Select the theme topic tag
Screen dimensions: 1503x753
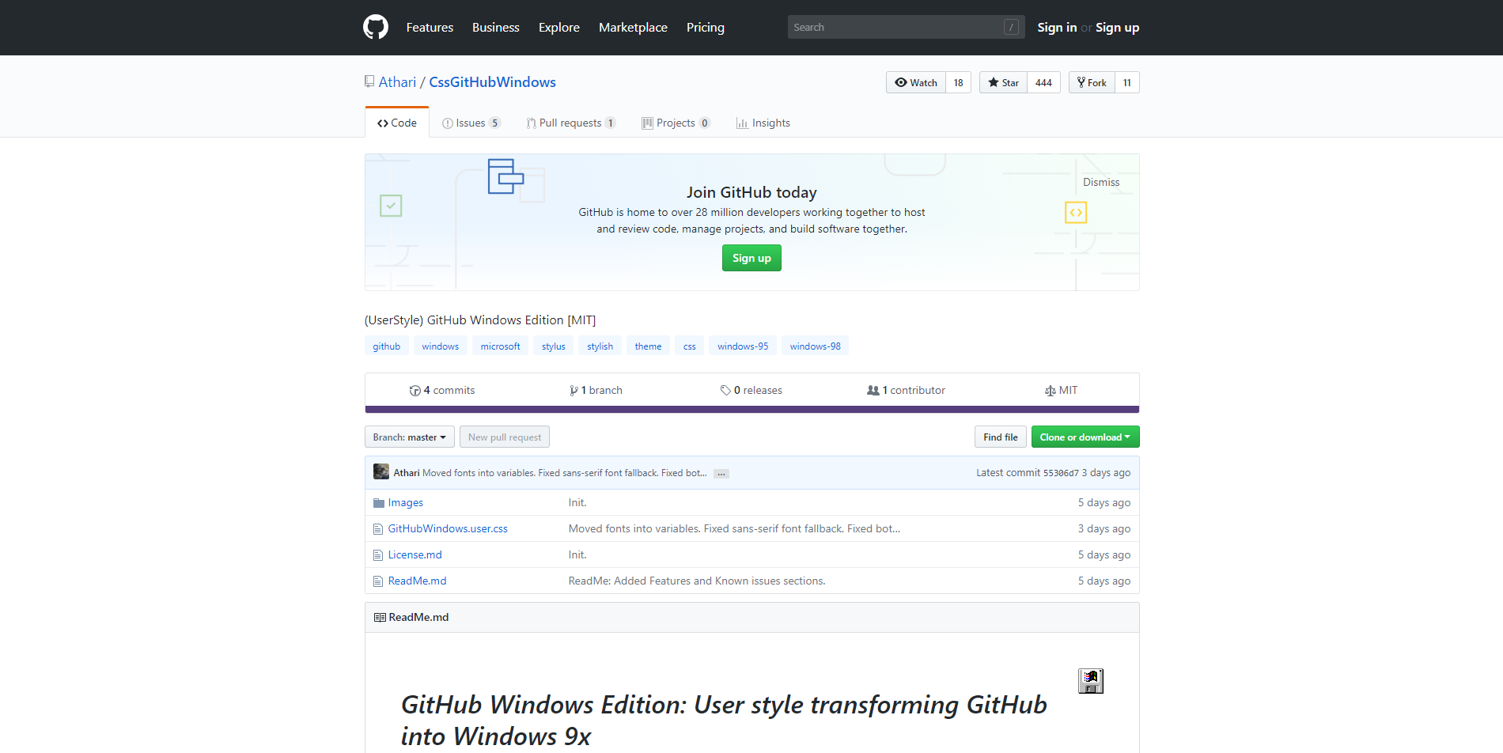[x=648, y=346]
